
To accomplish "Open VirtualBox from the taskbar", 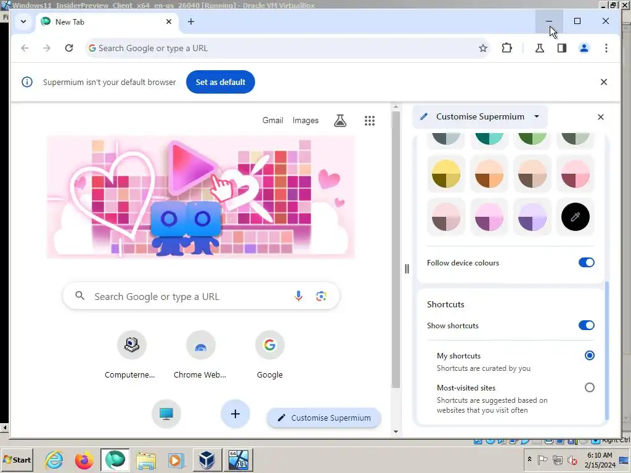I will coord(207,459).
